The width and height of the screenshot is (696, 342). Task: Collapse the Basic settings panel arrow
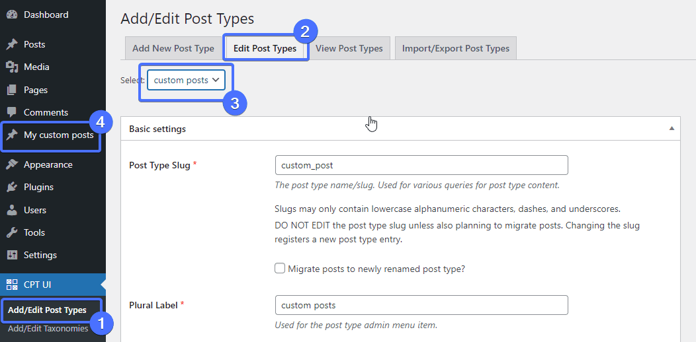pyautogui.click(x=672, y=129)
